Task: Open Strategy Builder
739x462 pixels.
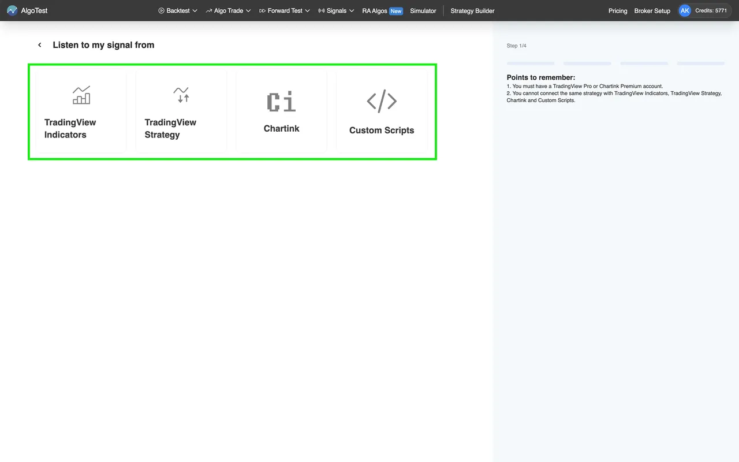Action: point(472,10)
